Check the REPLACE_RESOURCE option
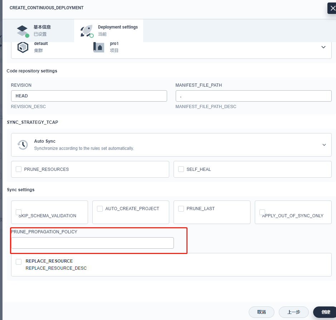The image size is (336, 320). click(18, 261)
